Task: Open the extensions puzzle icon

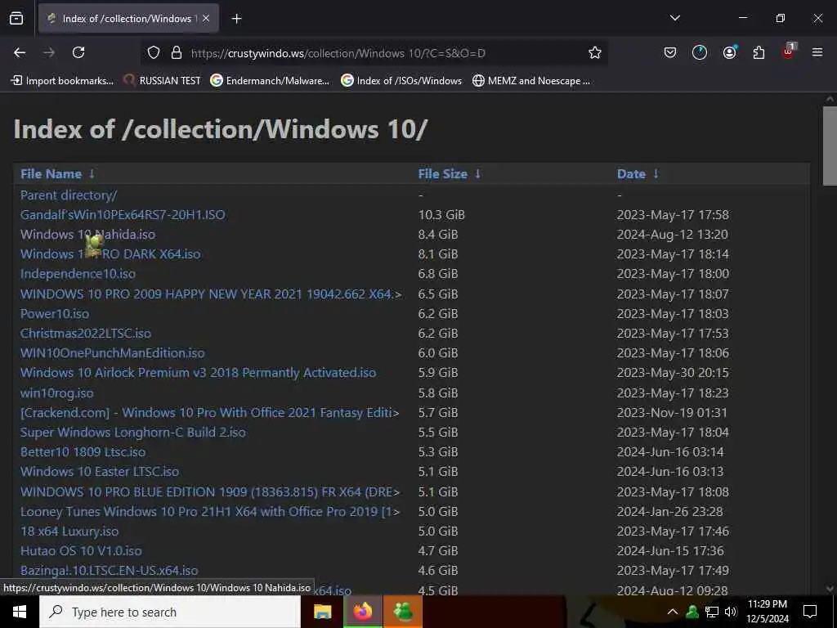Action: tap(759, 52)
